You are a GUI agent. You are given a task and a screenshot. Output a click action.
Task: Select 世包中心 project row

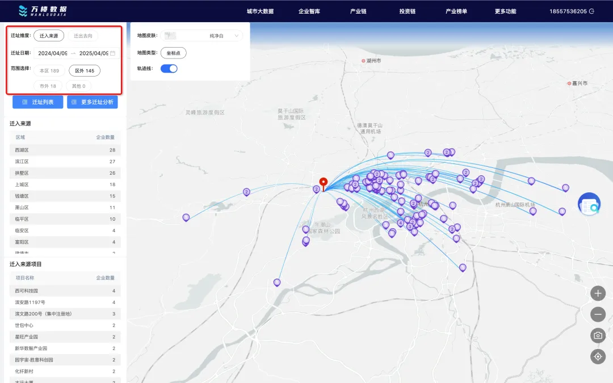click(x=65, y=325)
